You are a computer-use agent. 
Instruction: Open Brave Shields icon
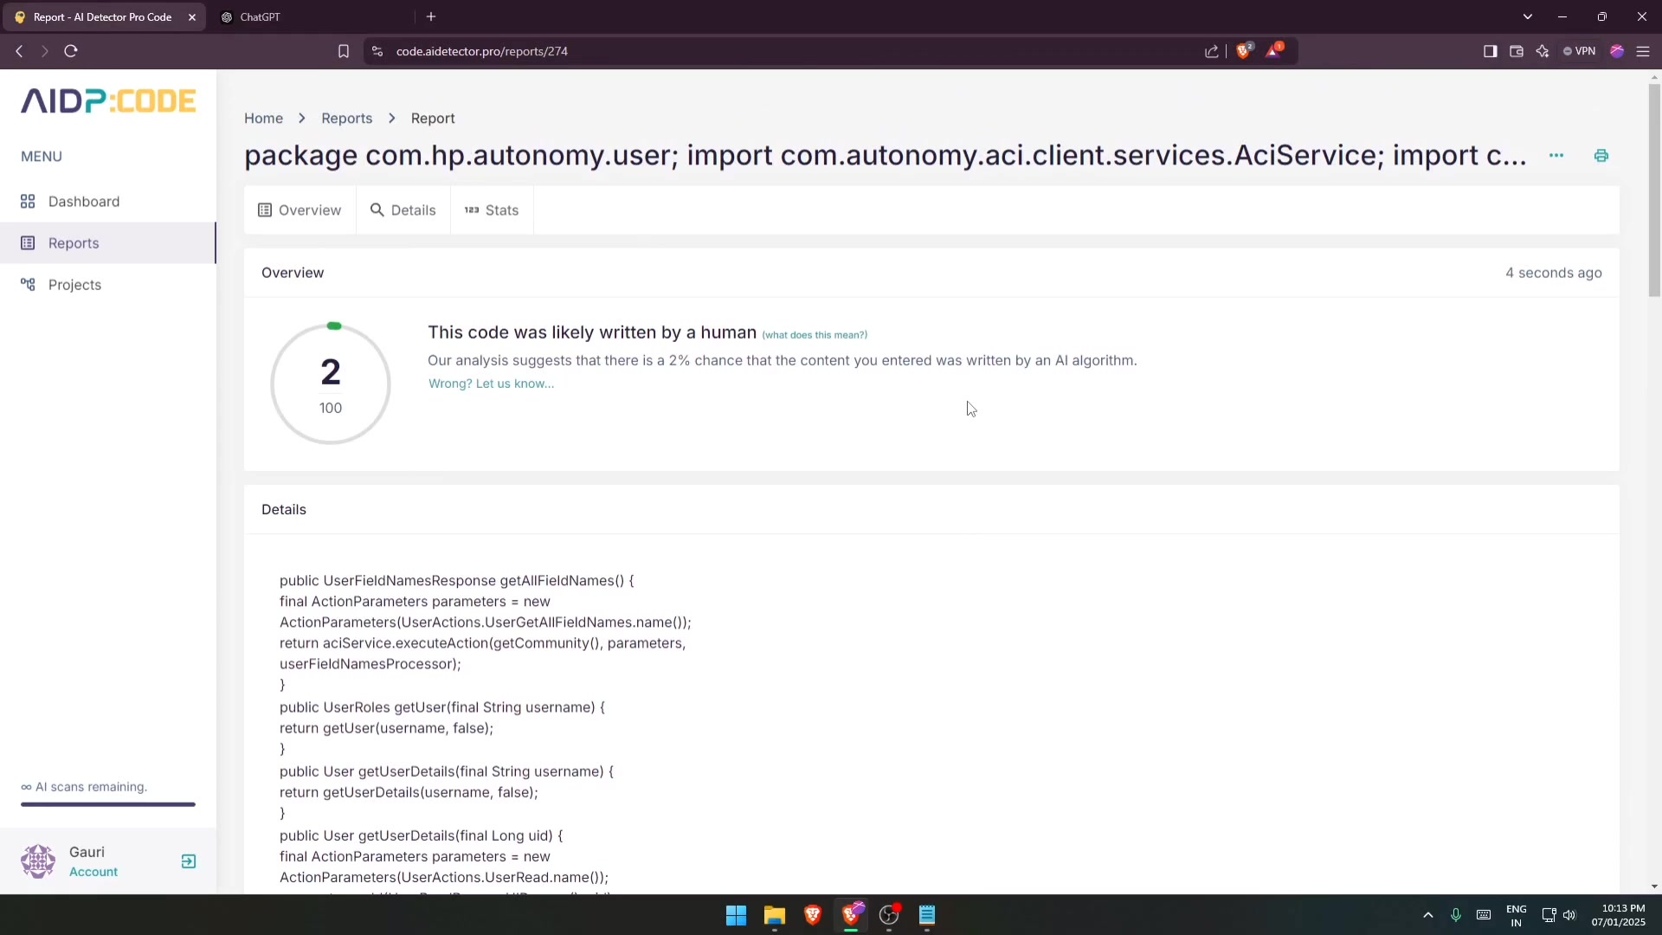pos(1244,51)
